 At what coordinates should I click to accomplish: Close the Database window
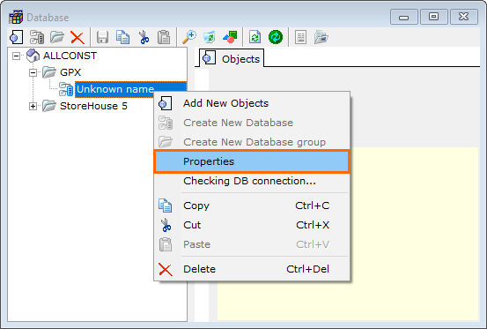click(x=464, y=17)
